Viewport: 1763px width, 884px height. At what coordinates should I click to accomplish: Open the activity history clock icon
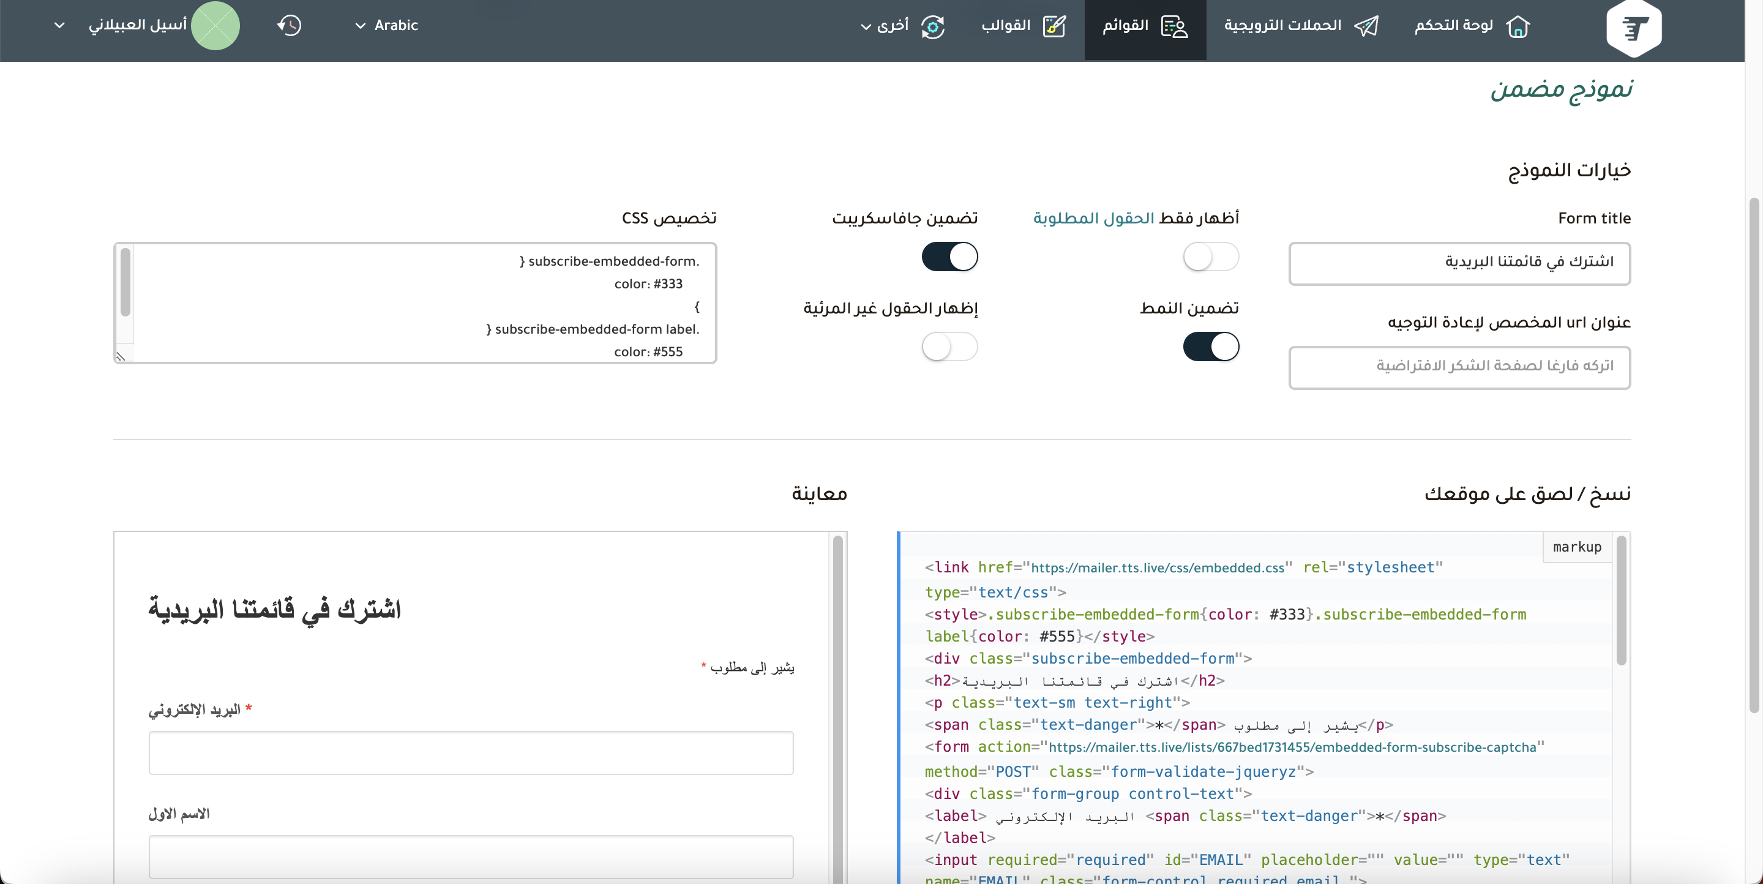click(x=290, y=26)
